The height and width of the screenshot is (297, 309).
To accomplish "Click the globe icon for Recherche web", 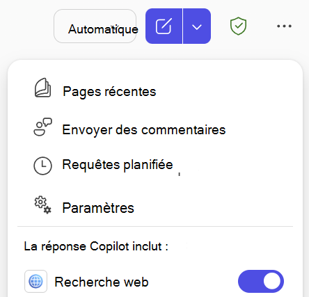I will click(35, 281).
